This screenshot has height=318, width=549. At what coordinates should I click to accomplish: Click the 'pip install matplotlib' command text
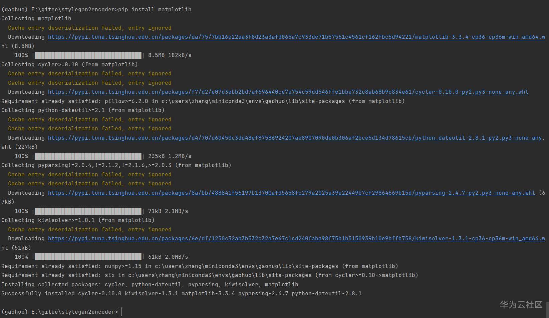pyautogui.click(x=155, y=10)
